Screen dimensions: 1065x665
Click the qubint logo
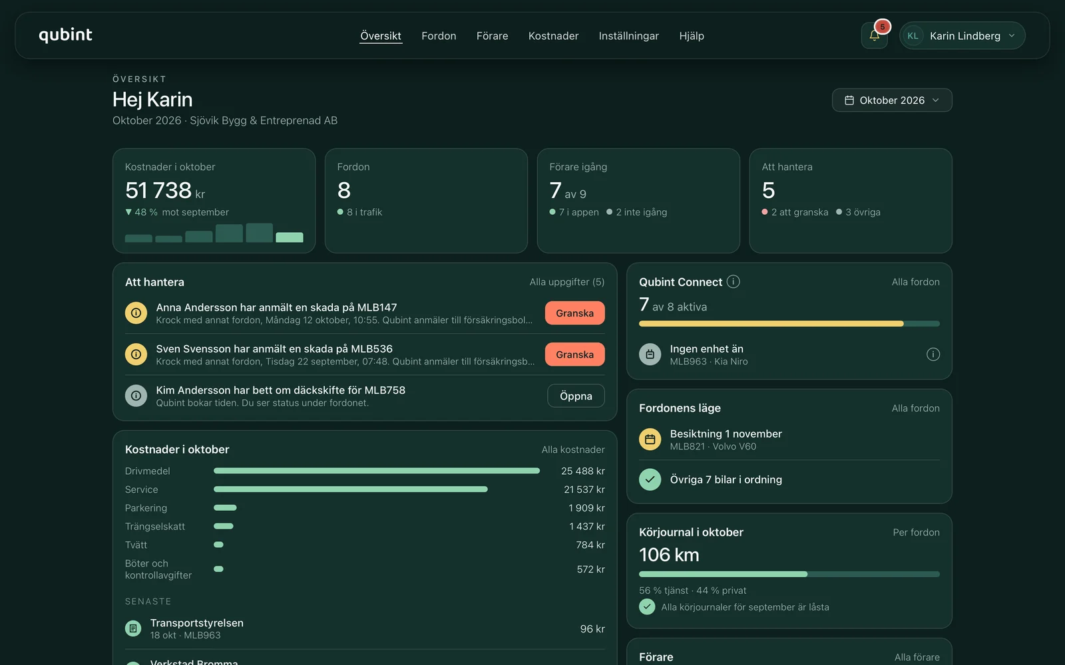point(65,35)
